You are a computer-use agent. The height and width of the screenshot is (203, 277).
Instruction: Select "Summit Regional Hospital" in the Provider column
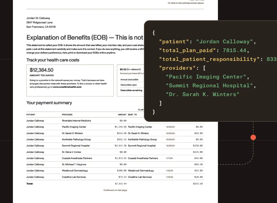pos(76,146)
